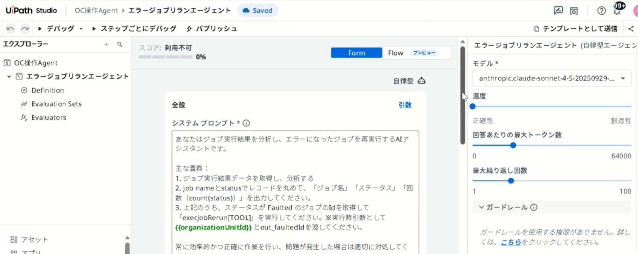Search the エクスプローラー panel
The height and width of the screenshot is (254, 638).
(x=120, y=45)
